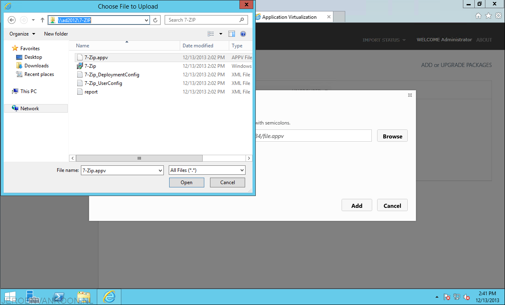Select Network in navigation pane
The height and width of the screenshot is (305, 505).
(x=36, y=109)
